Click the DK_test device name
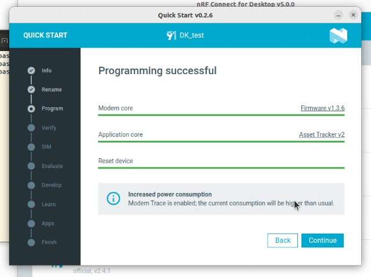Viewport: 371px width, 277px height. [x=191, y=35]
